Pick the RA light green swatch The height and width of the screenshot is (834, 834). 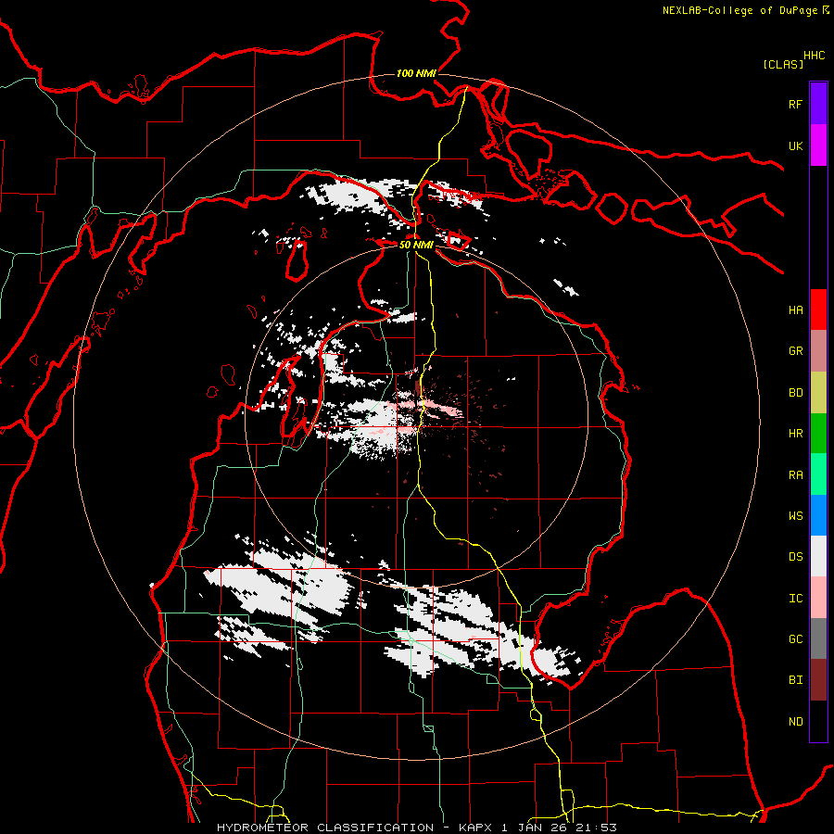(818, 474)
